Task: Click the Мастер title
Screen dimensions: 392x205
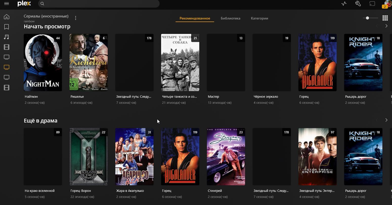Action: (x=213, y=97)
